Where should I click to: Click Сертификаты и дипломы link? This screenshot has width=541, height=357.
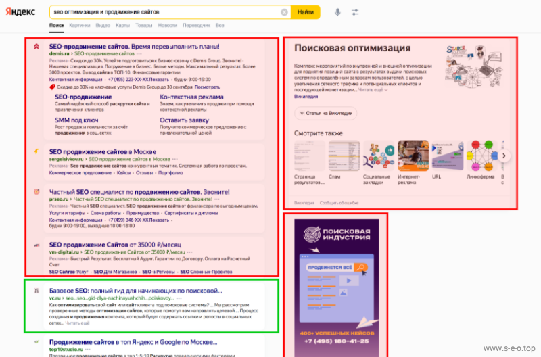(x=191, y=213)
